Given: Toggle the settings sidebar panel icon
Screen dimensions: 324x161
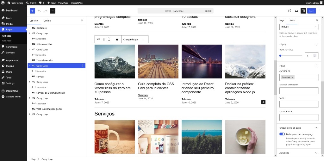Looking at the screenshot, I should point(303,11).
